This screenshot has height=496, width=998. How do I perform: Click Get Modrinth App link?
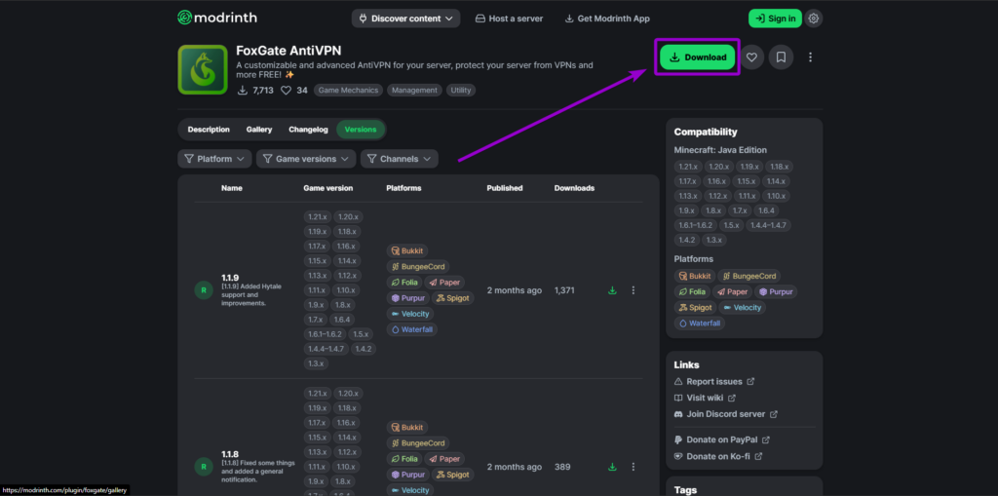(607, 19)
